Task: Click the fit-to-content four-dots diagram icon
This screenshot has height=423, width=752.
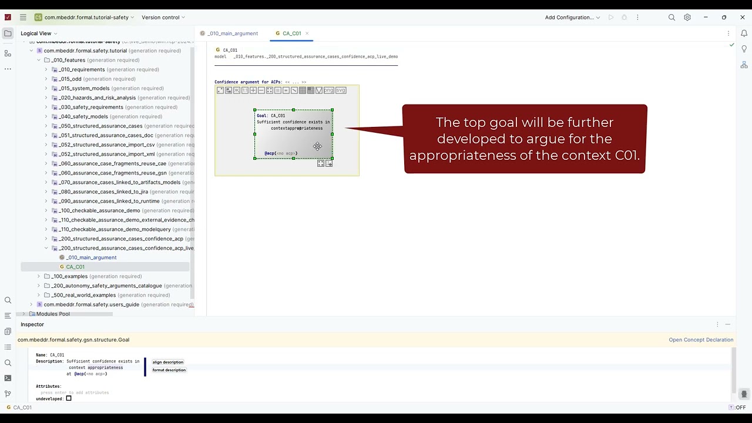Action: (270, 90)
